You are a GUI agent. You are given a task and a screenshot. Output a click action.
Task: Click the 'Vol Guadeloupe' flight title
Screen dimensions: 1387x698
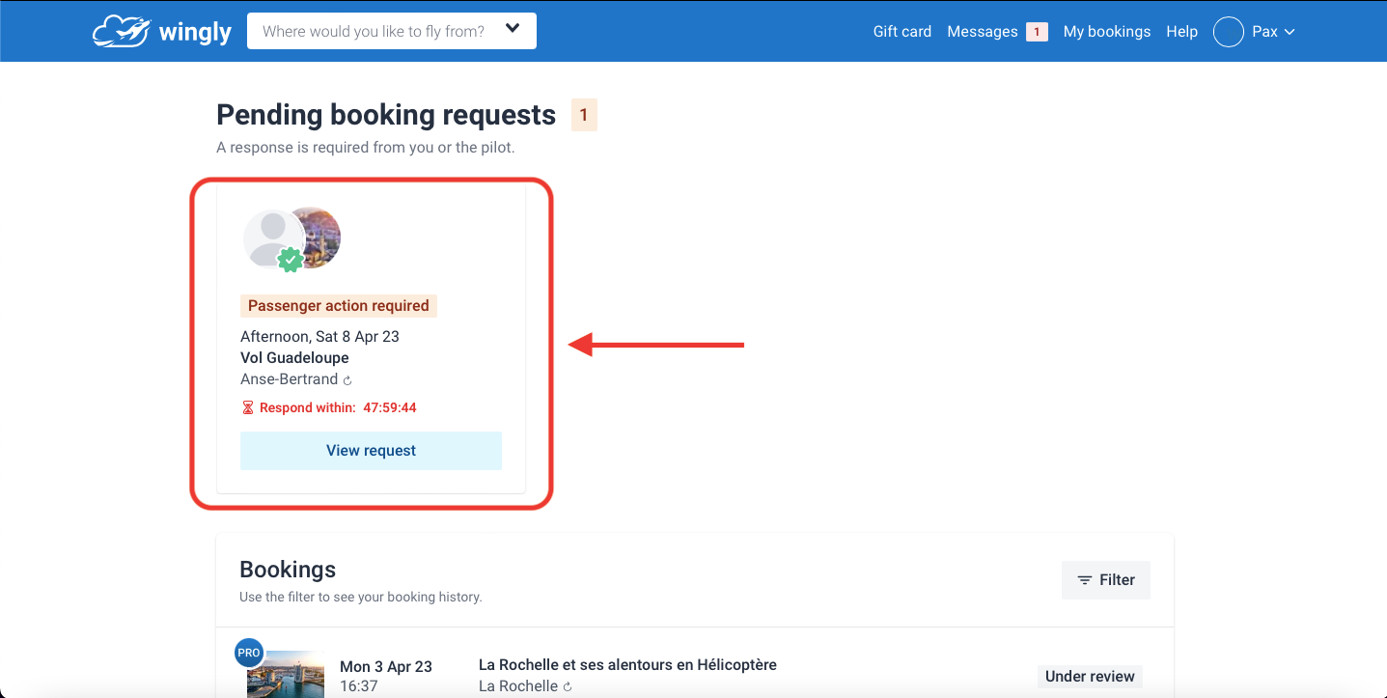coord(294,357)
